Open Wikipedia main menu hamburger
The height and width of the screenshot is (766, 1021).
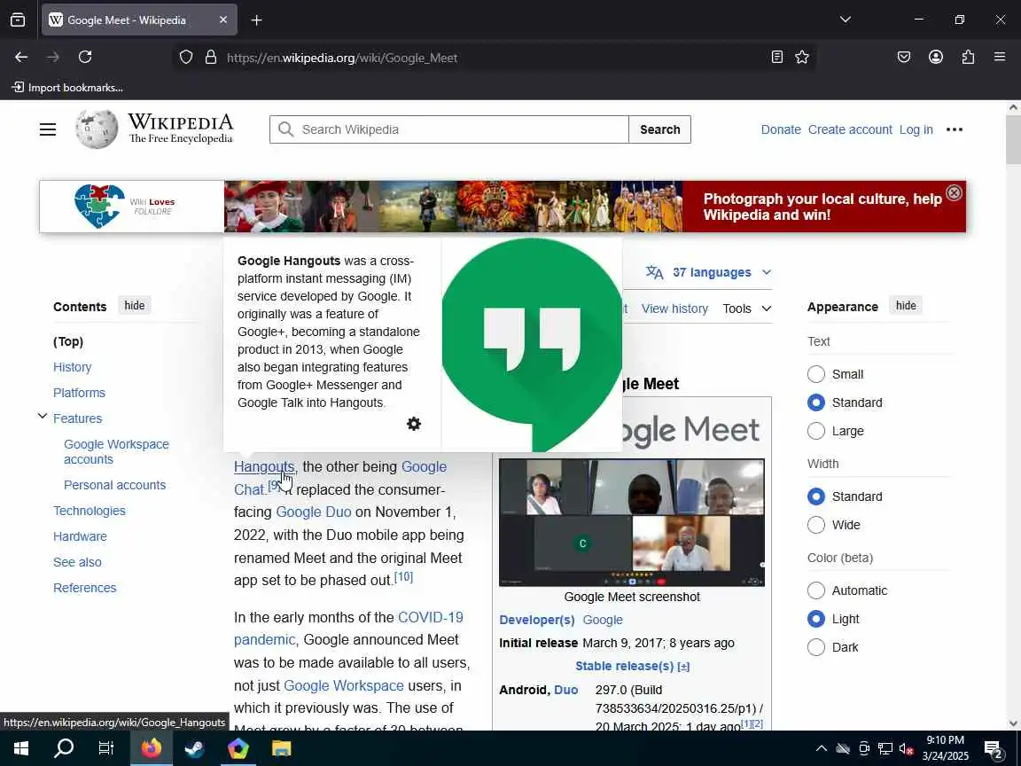pos(48,129)
